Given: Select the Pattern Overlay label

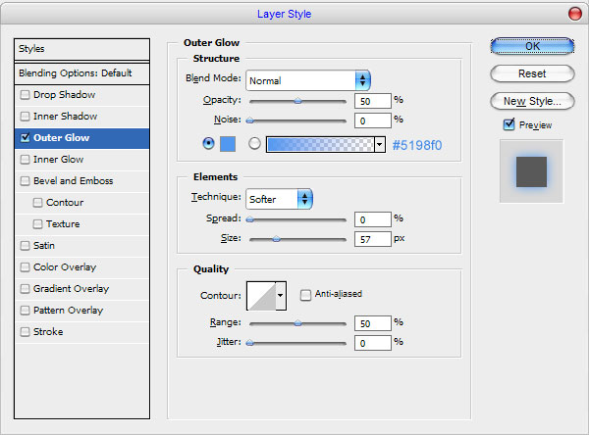Looking at the screenshot, I should point(68,311).
